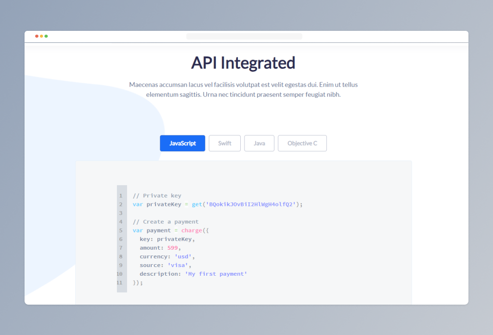Click the source value 'visa'
This screenshot has height=335, width=493.
coord(180,265)
